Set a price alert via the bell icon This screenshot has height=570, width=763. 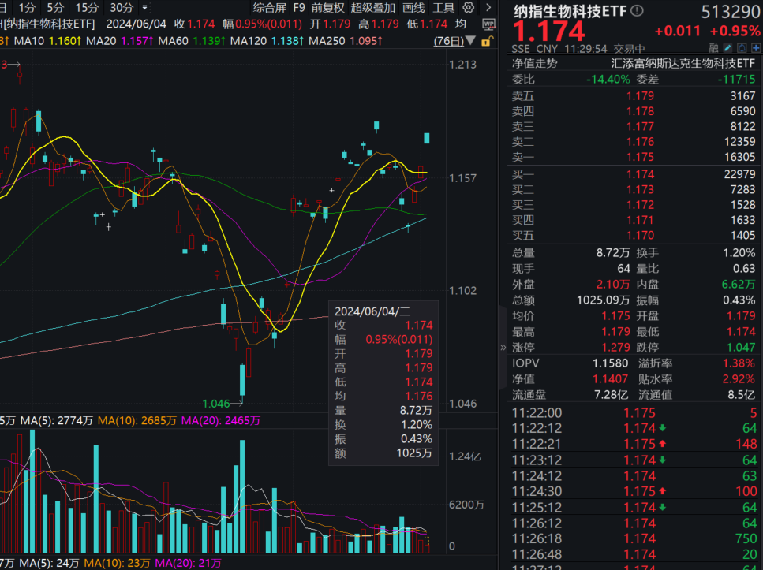pos(742,48)
